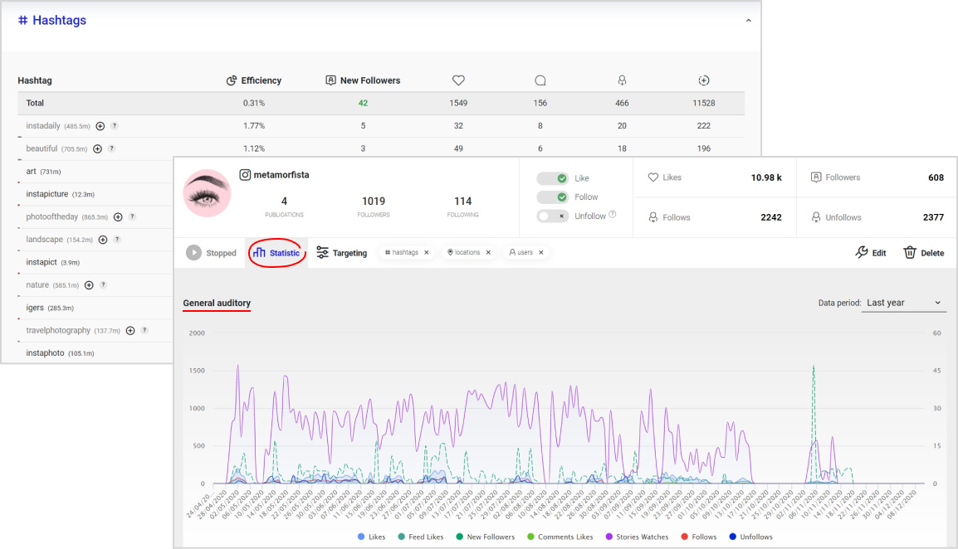Toggle Stories Watches legend color dot

610,537
